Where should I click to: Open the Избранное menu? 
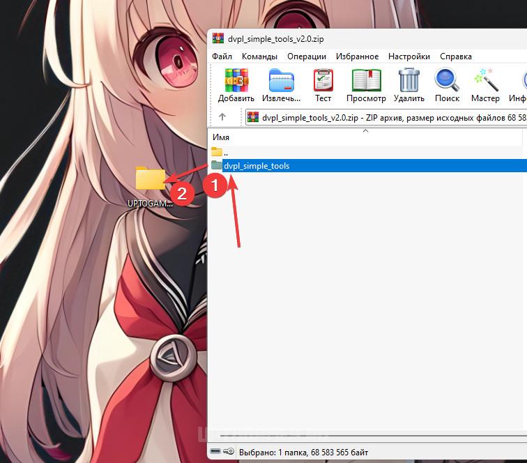tap(357, 56)
